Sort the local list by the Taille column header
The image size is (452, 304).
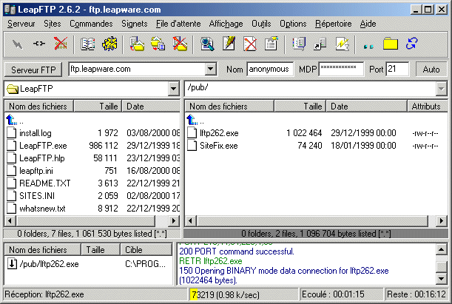click(x=98, y=107)
